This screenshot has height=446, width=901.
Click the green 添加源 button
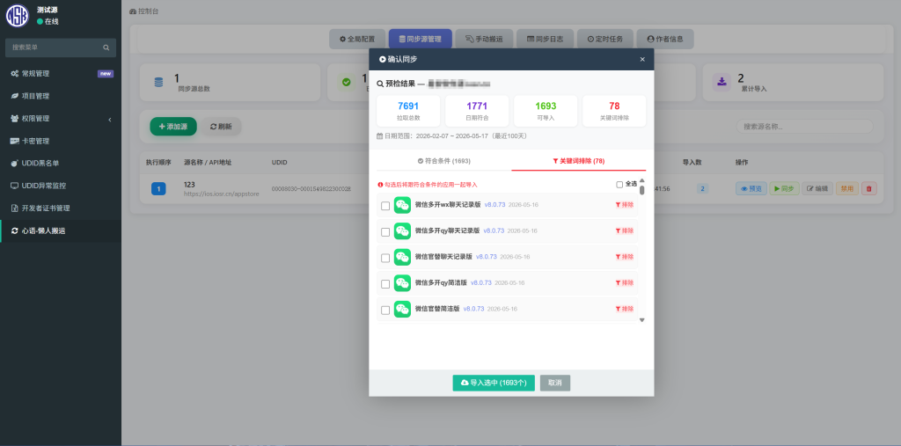click(x=173, y=127)
